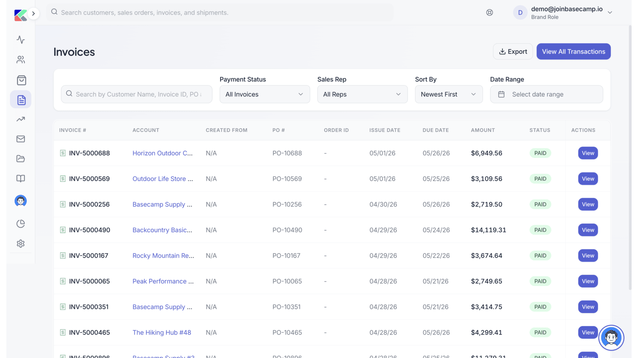Open the Sales Rep All Reps dropdown
This screenshot has height=358, width=638.
coord(362,94)
